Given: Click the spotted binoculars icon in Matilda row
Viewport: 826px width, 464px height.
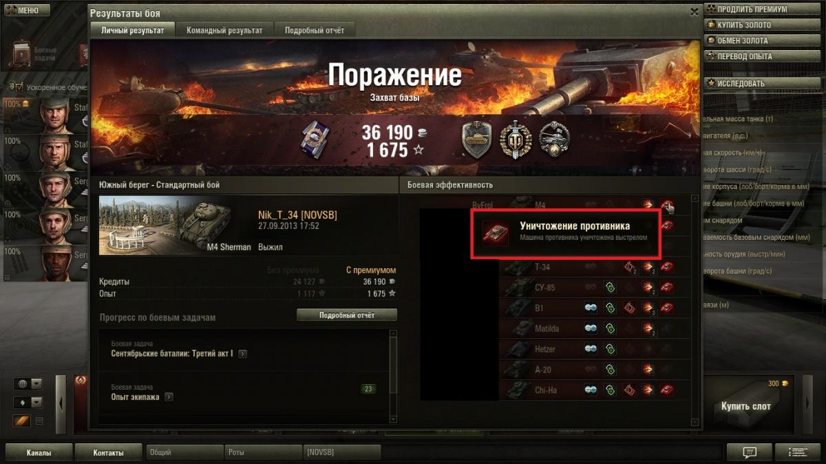Looking at the screenshot, I should 591,329.
